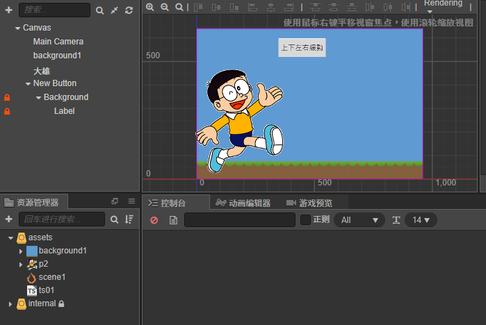Screen dimensions: 486x325
Task: Distribute nodes by left edges
Action: pos(370,7)
